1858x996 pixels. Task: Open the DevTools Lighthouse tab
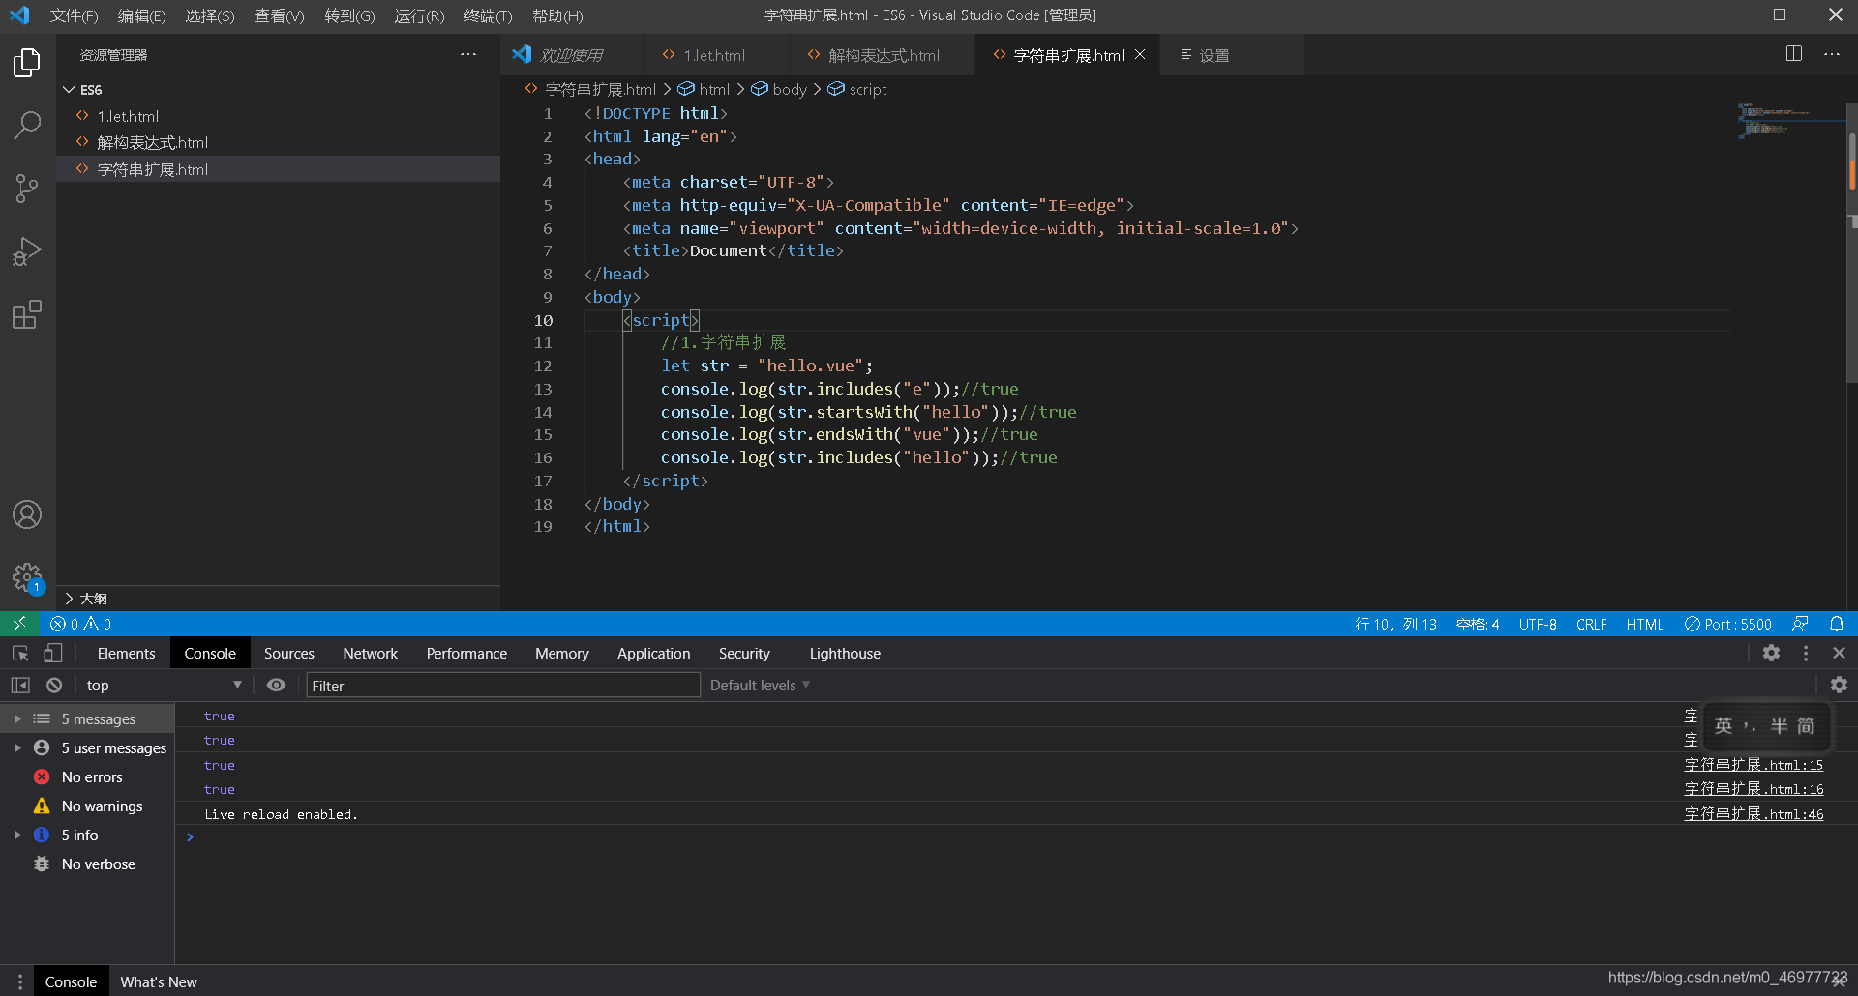pyautogui.click(x=845, y=654)
